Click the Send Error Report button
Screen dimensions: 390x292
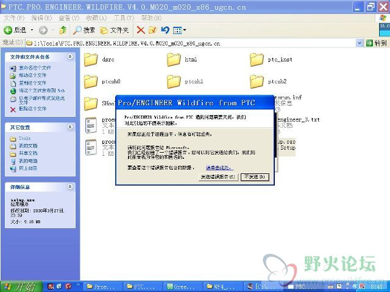[218, 177]
